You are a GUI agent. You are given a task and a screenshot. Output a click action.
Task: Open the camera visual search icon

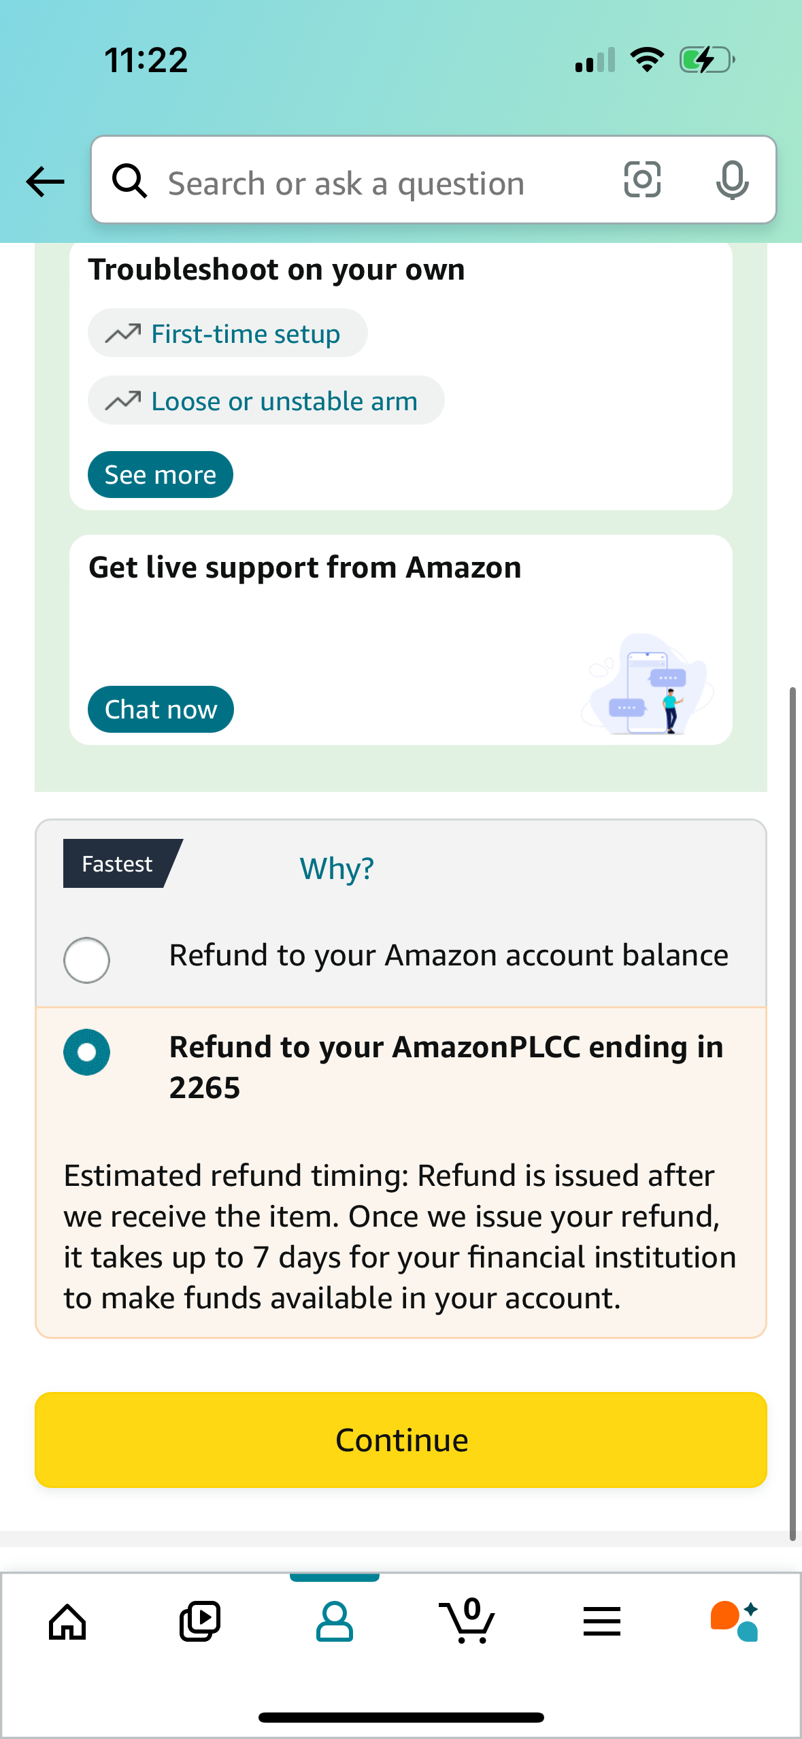tap(641, 181)
